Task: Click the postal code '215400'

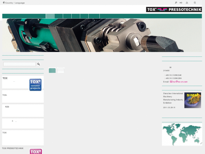Action: pos(166,71)
